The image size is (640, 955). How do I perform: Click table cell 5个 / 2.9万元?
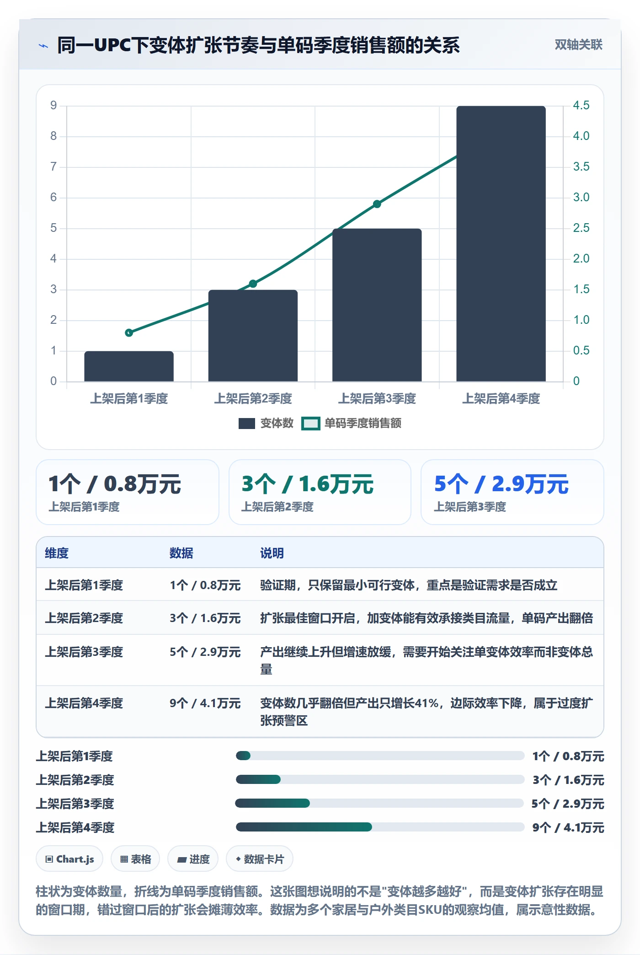tap(205, 652)
